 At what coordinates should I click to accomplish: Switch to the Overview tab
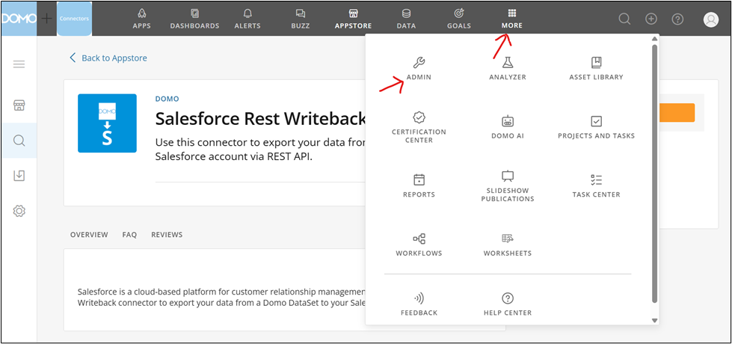pyautogui.click(x=89, y=235)
